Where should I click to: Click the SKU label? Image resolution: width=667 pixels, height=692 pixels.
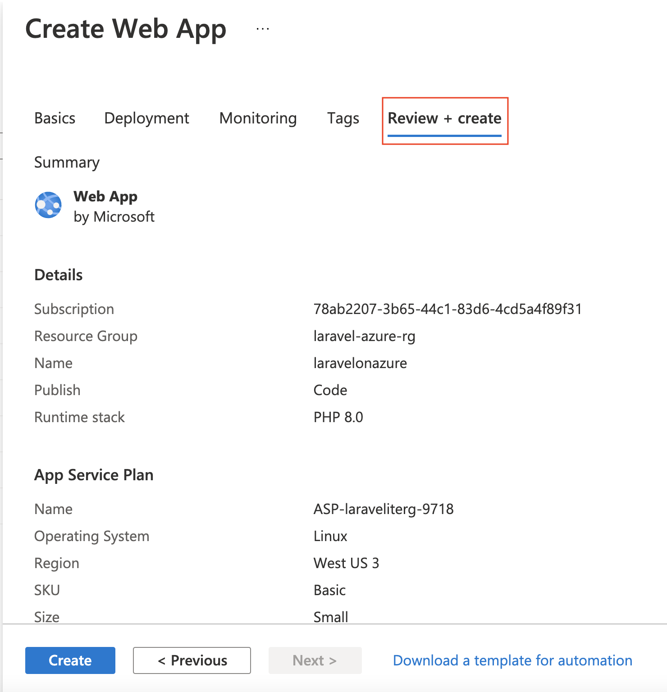(47, 590)
